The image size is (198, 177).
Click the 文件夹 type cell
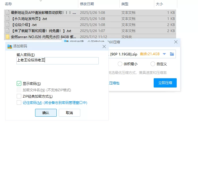pyautogui.click(x=127, y=37)
